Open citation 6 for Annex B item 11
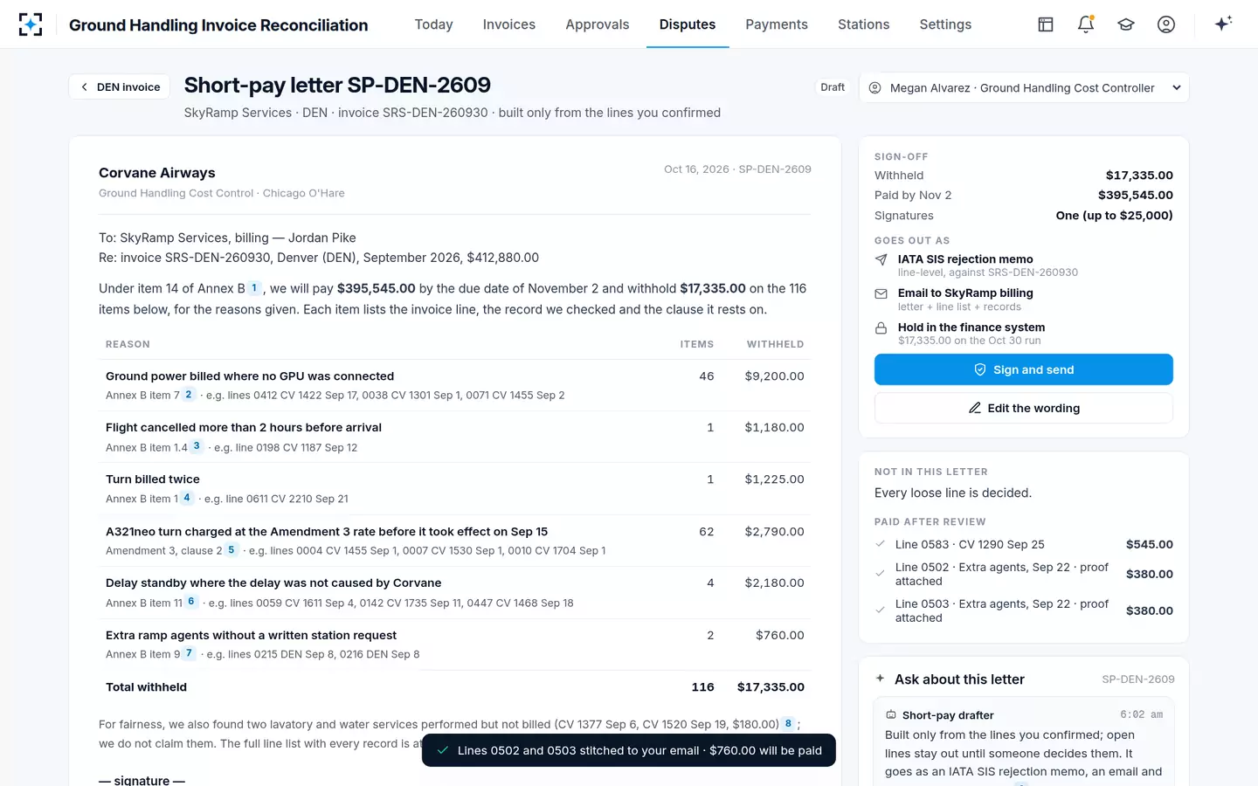This screenshot has width=1258, height=786. (x=191, y=602)
